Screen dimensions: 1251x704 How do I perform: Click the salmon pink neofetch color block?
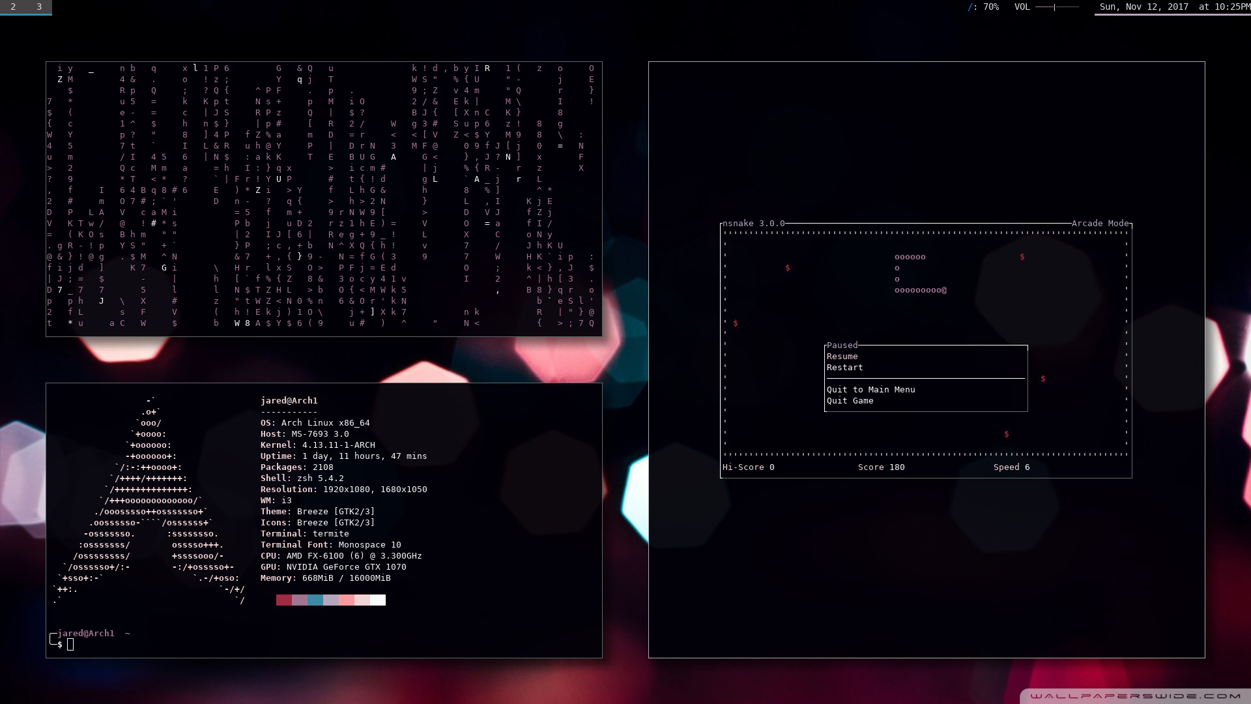point(346,600)
